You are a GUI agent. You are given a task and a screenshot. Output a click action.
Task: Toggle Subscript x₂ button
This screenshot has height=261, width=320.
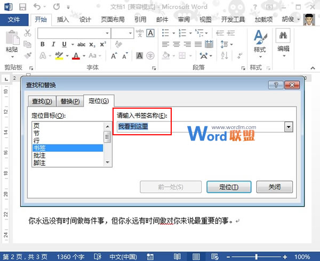tap(92, 45)
